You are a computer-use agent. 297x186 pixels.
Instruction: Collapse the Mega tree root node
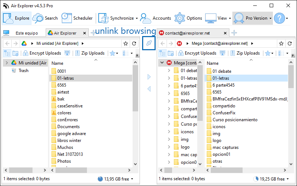162,63
